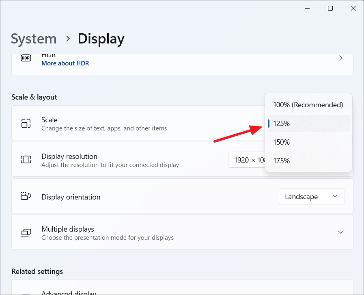Open the More about HDR link
The width and height of the screenshot is (364, 295).
click(65, 63)
